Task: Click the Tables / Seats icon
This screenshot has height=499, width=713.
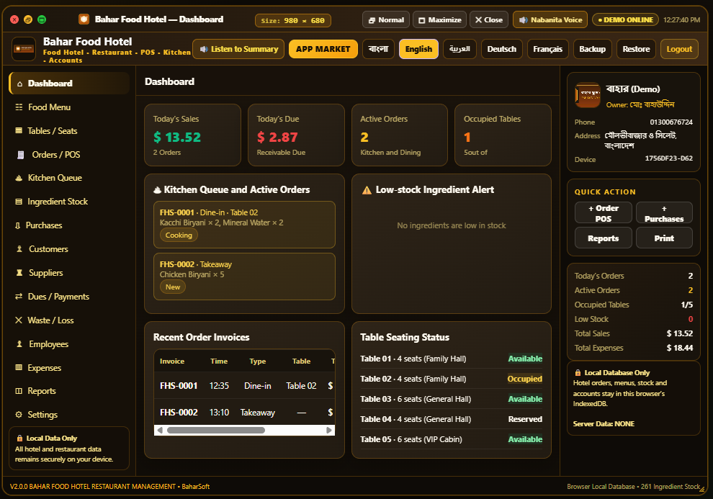Action: click(x=19, y=131)
